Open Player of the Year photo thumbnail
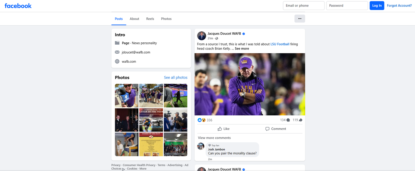The image size is (415, 171). pos(151,120)
